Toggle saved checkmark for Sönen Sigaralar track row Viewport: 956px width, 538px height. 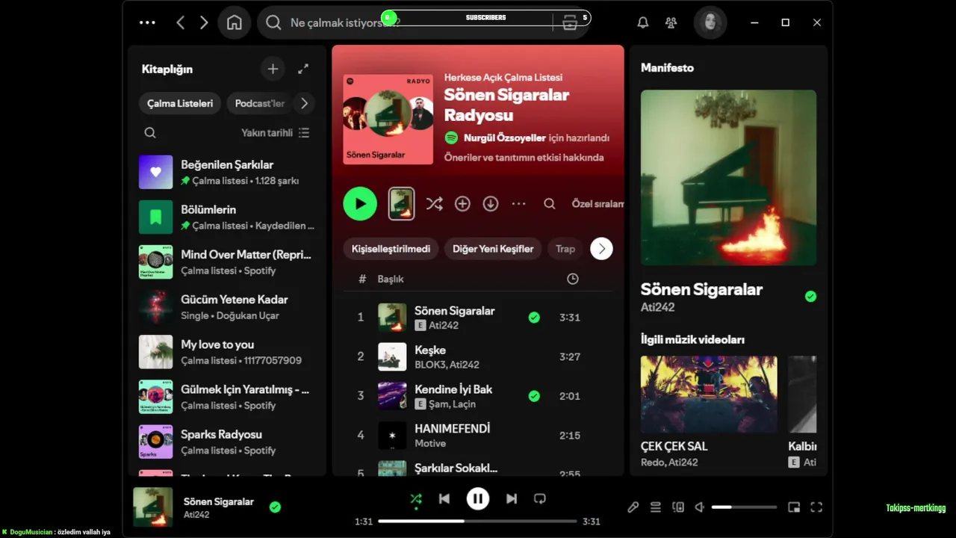click(x=534, y=318)
